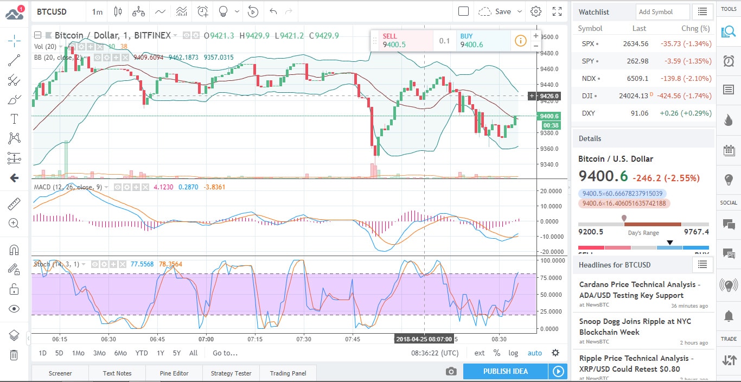741x382 pixels.
Task: Open the MACD indicator dropdown arrow
Action: click(x=106, y=187)
